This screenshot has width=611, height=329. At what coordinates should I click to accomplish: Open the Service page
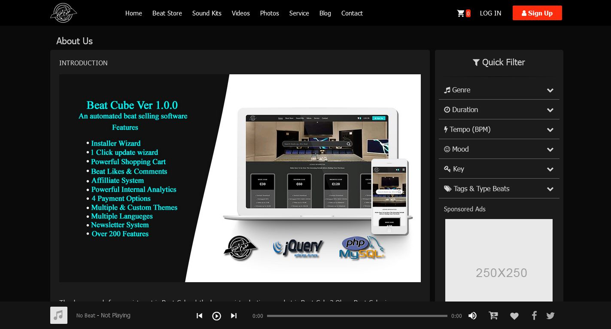[299, 13]
